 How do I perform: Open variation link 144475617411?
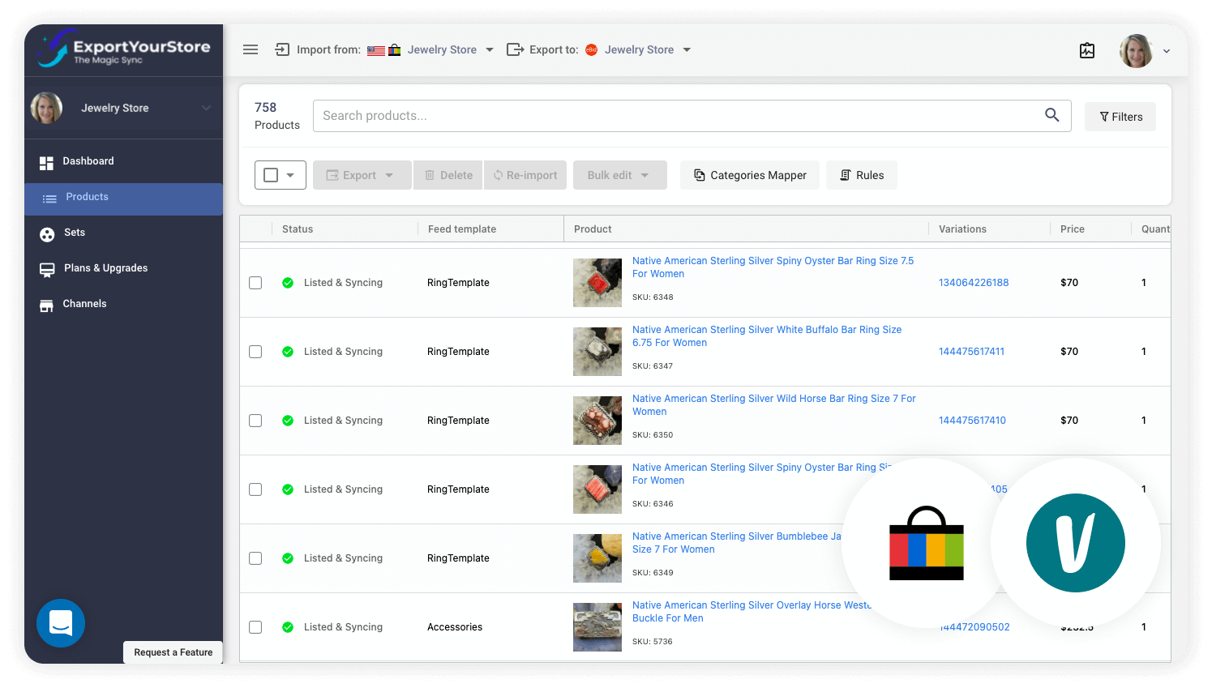click(971, 352)
